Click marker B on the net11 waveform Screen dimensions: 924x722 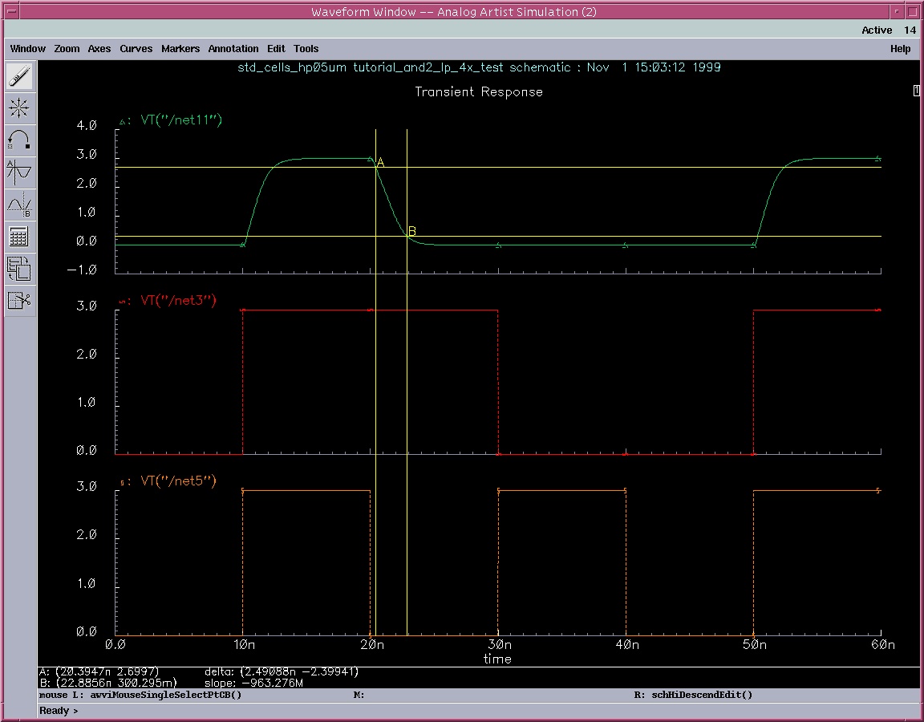[x=412, y=232]
